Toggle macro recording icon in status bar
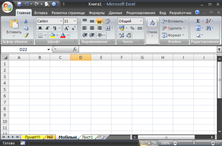Screen dimensions: 222x146 click(23, 143)
